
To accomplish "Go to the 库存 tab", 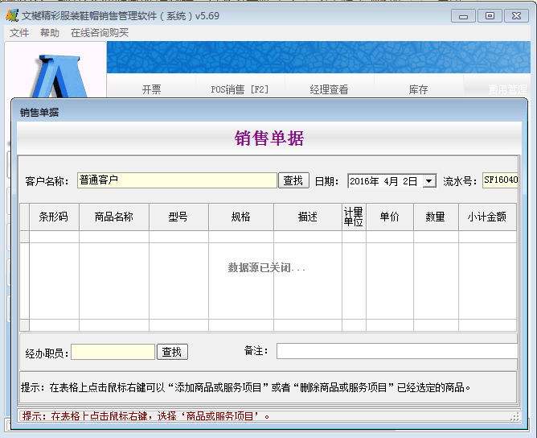I will (x=418, y=89).
